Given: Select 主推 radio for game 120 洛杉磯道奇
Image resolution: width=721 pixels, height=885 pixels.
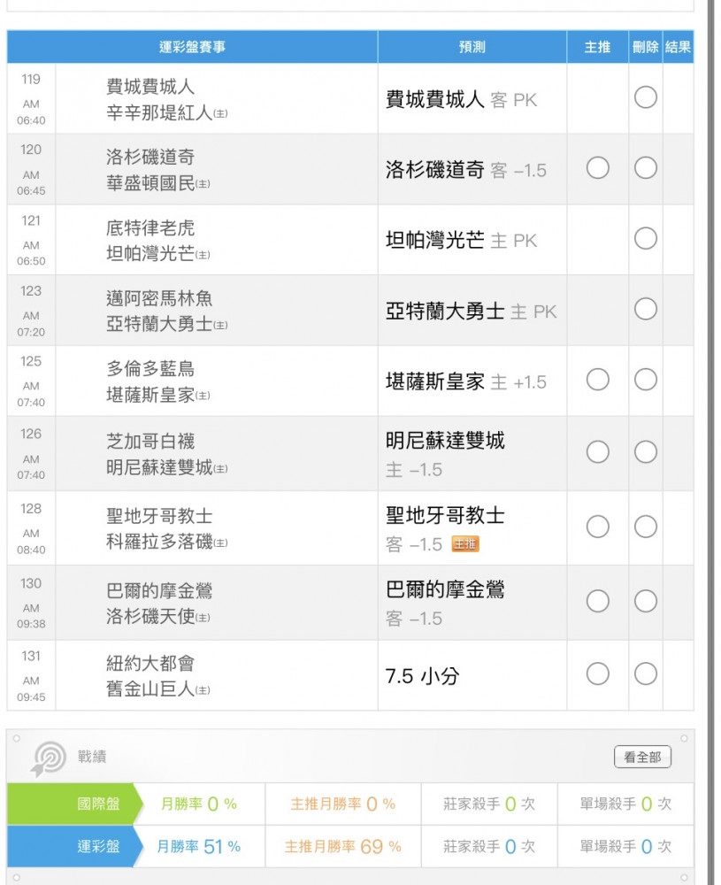Looking at the screenshot, I should [x=598, y=167].
